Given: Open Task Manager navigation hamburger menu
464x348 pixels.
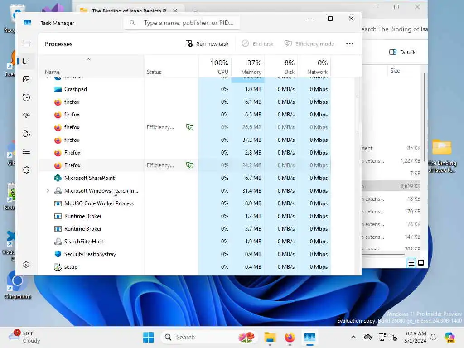Looking at the screenshot, I should point(26,43).
